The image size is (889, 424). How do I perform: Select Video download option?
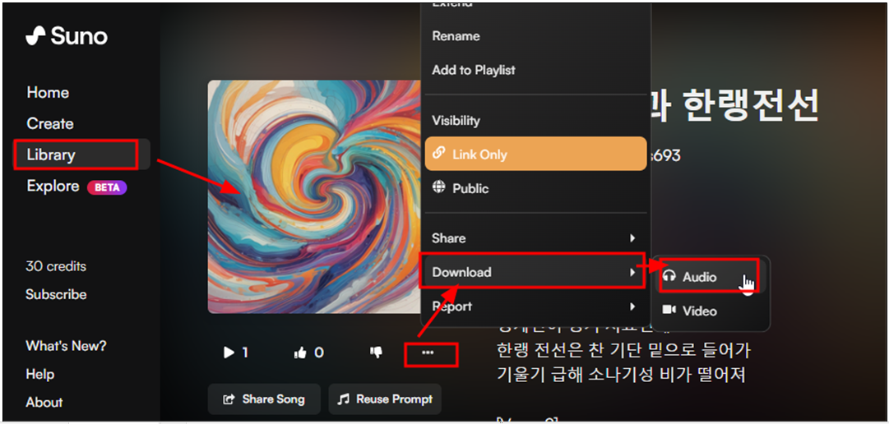[x=710, y=311]
